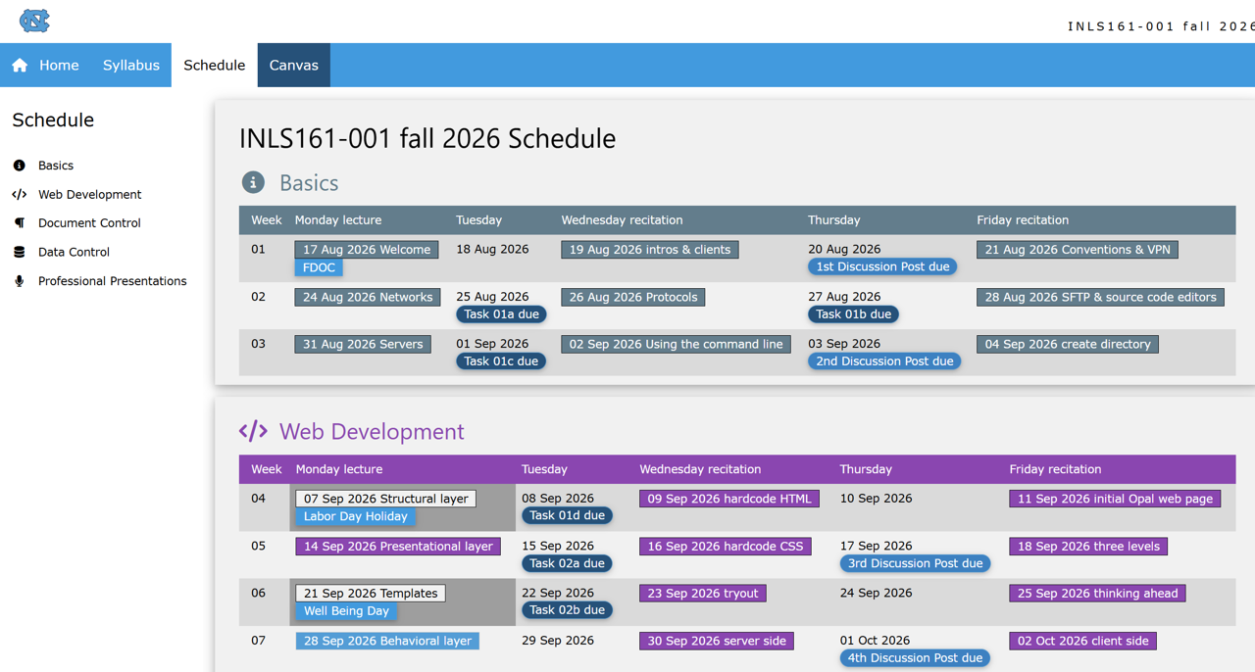Click Task 02a due badge
This screenshot has height=672, width=1255.
pyautogui.click(x=567, y=563)
